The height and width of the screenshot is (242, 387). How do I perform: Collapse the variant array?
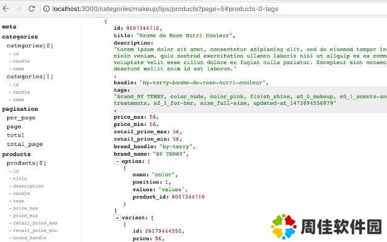click(117, 217)
